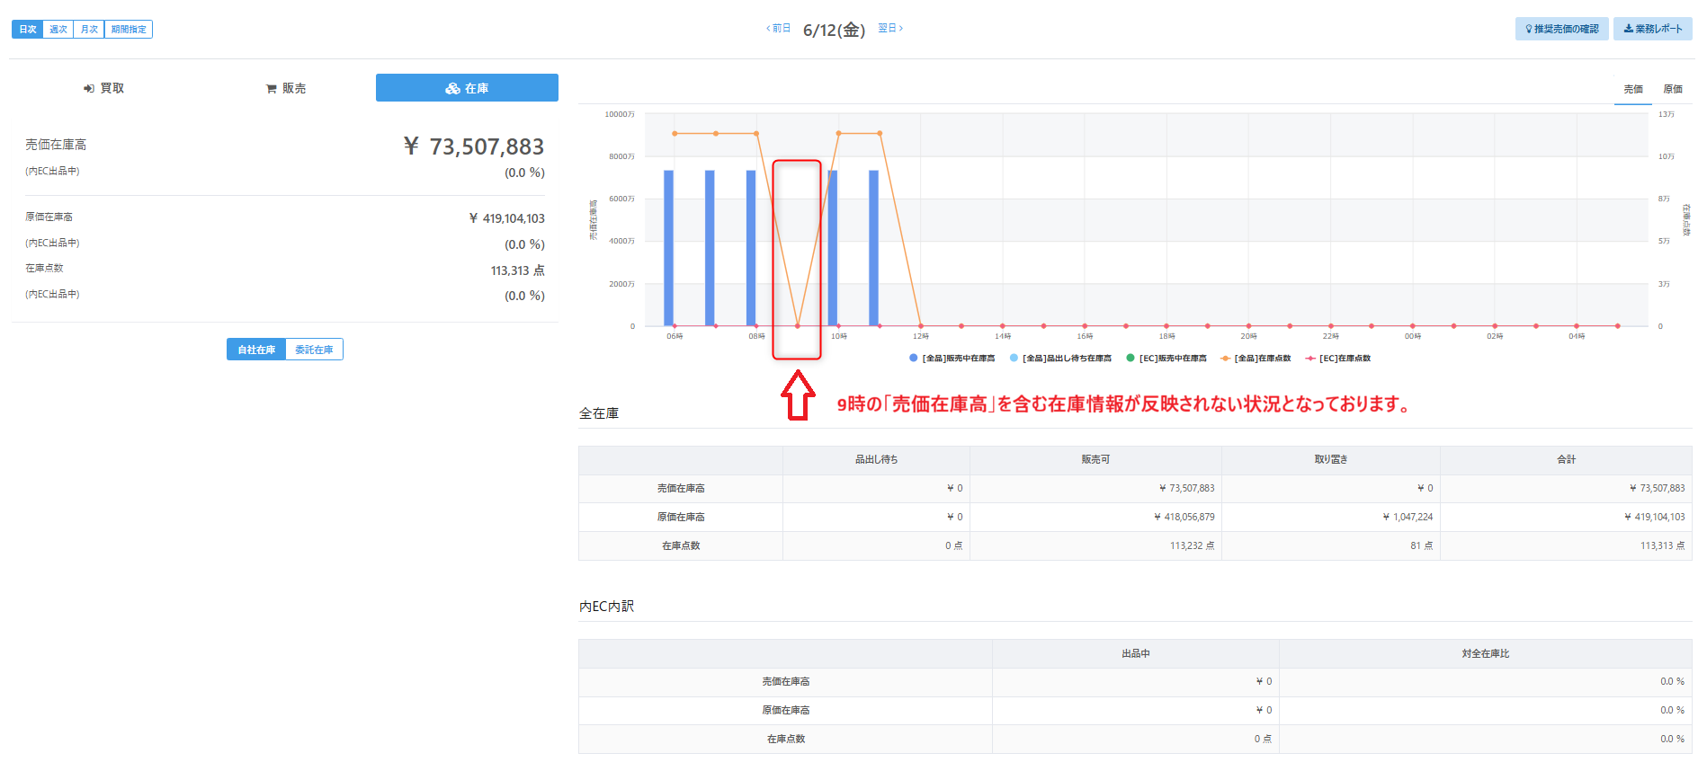Click the 販売可 column header
This screenshot has height=780, width=1707.
(1095, 459)
